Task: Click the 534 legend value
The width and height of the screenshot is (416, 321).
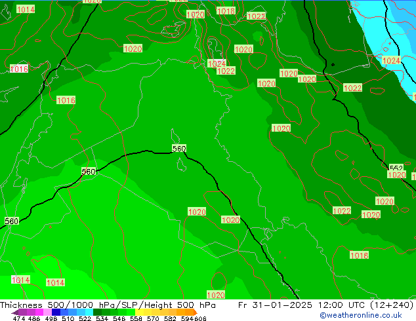Action: (x=102, y=318)
